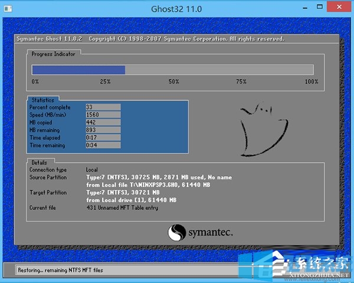Click the blue filled progress bar portion
Screen dimensions: 354x283
click(x=78, y=70)
